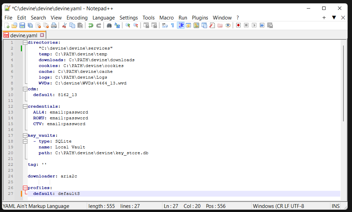The image size is (352, 212).
Task: Toggle the indent guide icon
Action: pyautogui.click(x=181, y=25)
